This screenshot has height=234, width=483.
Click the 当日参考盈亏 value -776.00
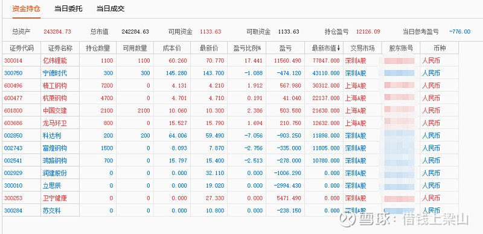click(460, 32)
